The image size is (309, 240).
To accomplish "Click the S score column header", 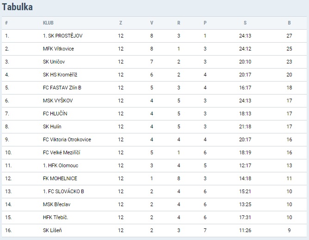I will pyautogui.click(x=245, y=23).
